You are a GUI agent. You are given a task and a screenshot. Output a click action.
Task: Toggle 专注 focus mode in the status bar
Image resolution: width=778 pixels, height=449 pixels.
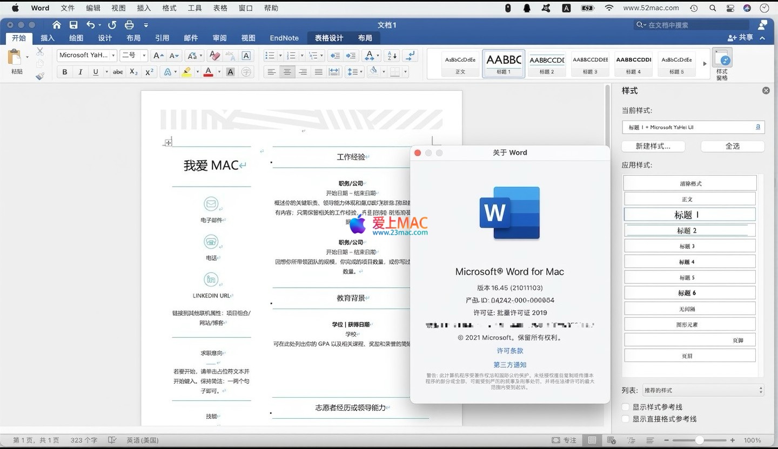coord(564,440)
